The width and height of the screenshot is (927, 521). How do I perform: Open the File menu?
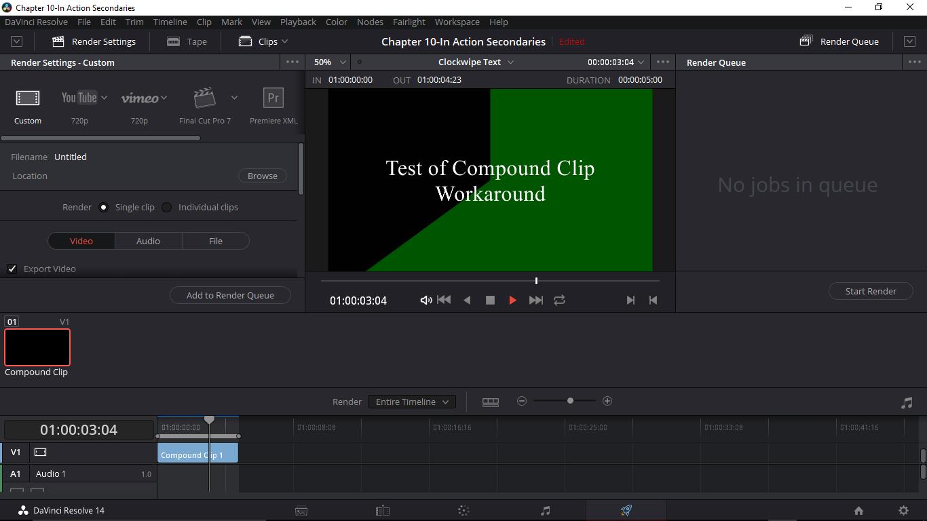click(x=83, y=22)
